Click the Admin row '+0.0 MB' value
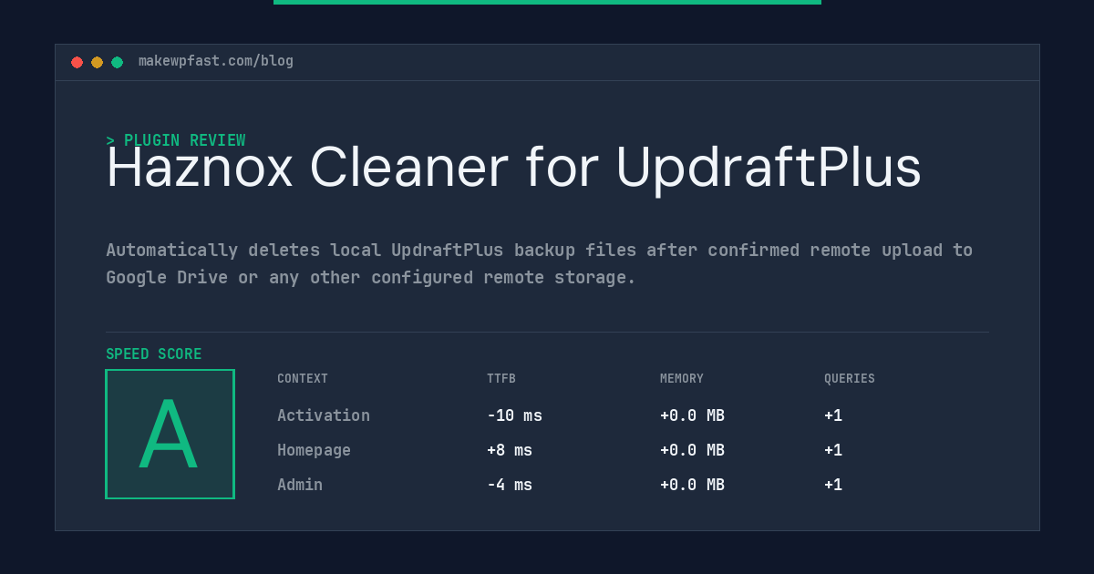This screenshot has height=574, width=1094. coord(692,485)
